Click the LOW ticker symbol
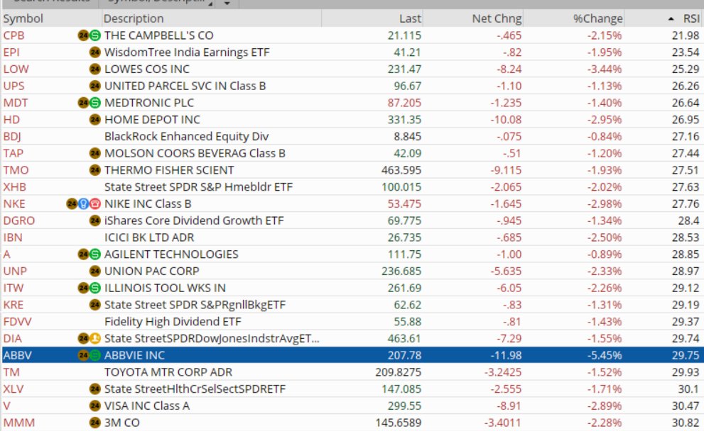This screenshot has height=431, width=704. coord(16,69)
